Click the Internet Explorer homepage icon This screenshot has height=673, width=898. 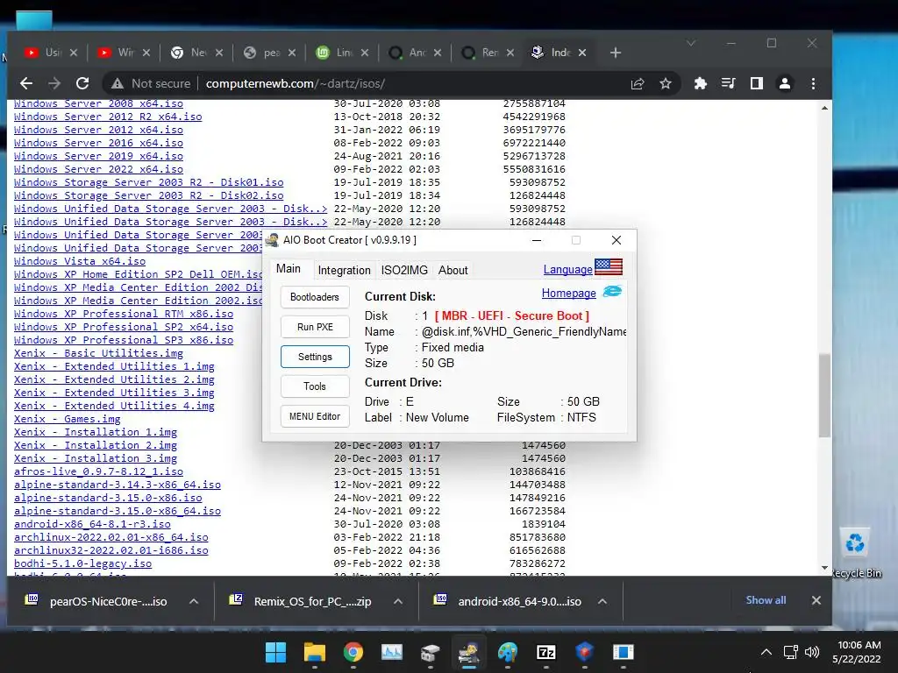(x=612, y=291)
